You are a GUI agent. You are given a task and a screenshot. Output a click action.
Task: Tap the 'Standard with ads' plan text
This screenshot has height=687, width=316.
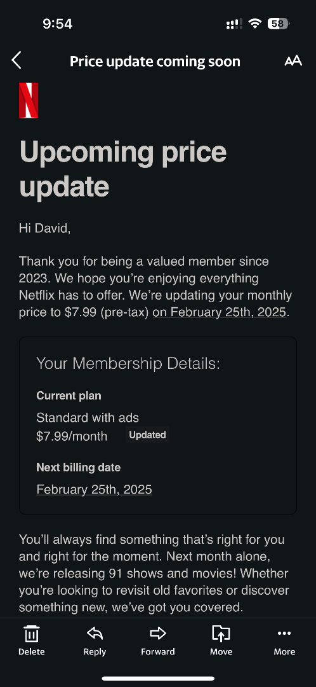88,417
